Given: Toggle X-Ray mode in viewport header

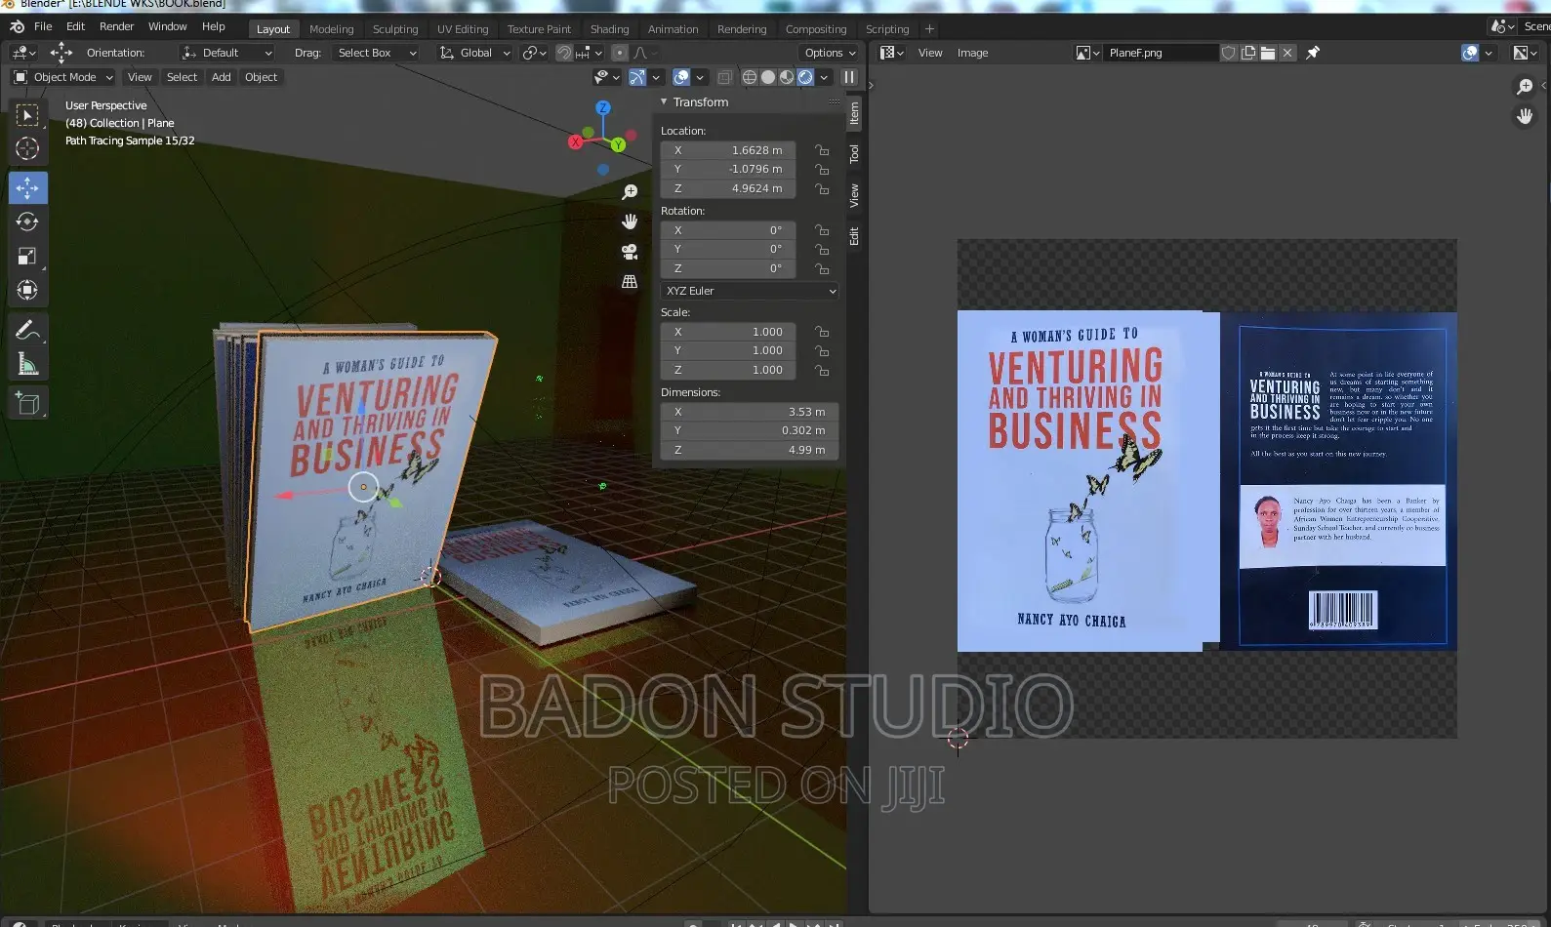Looking at the screenshot, I should 724,77.
